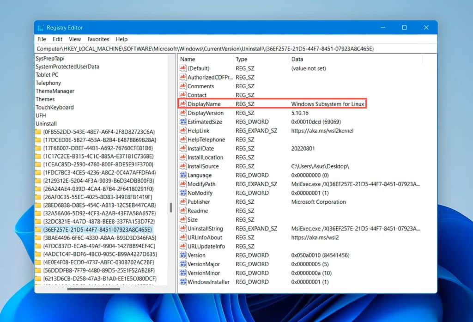Open the View menu
The width and height of the screenshot is (473, 322).
pos(75,39)
